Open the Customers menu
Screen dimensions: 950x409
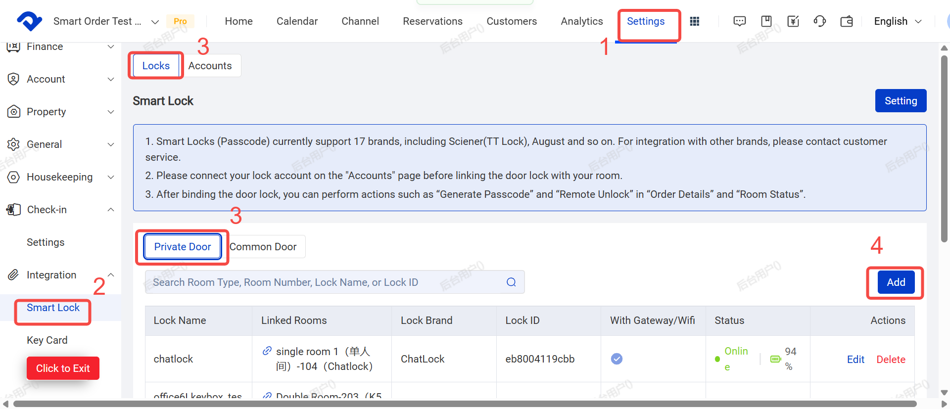coord(512,21)
